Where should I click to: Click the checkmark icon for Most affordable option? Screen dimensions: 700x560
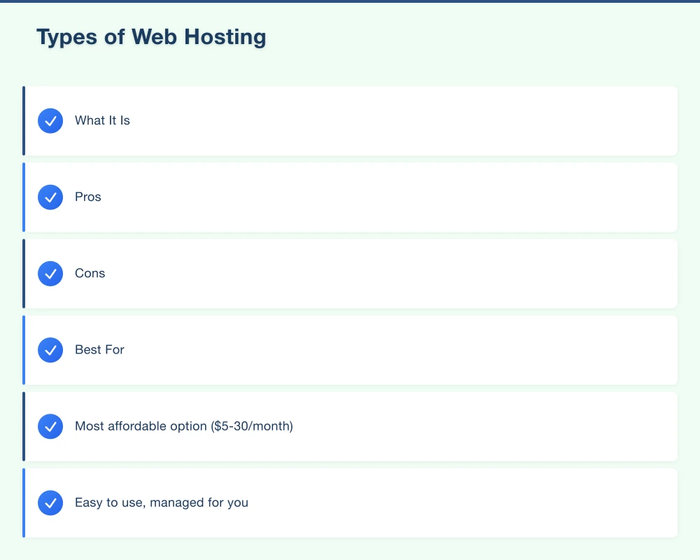pyautogui.click(x=50, y=426)
